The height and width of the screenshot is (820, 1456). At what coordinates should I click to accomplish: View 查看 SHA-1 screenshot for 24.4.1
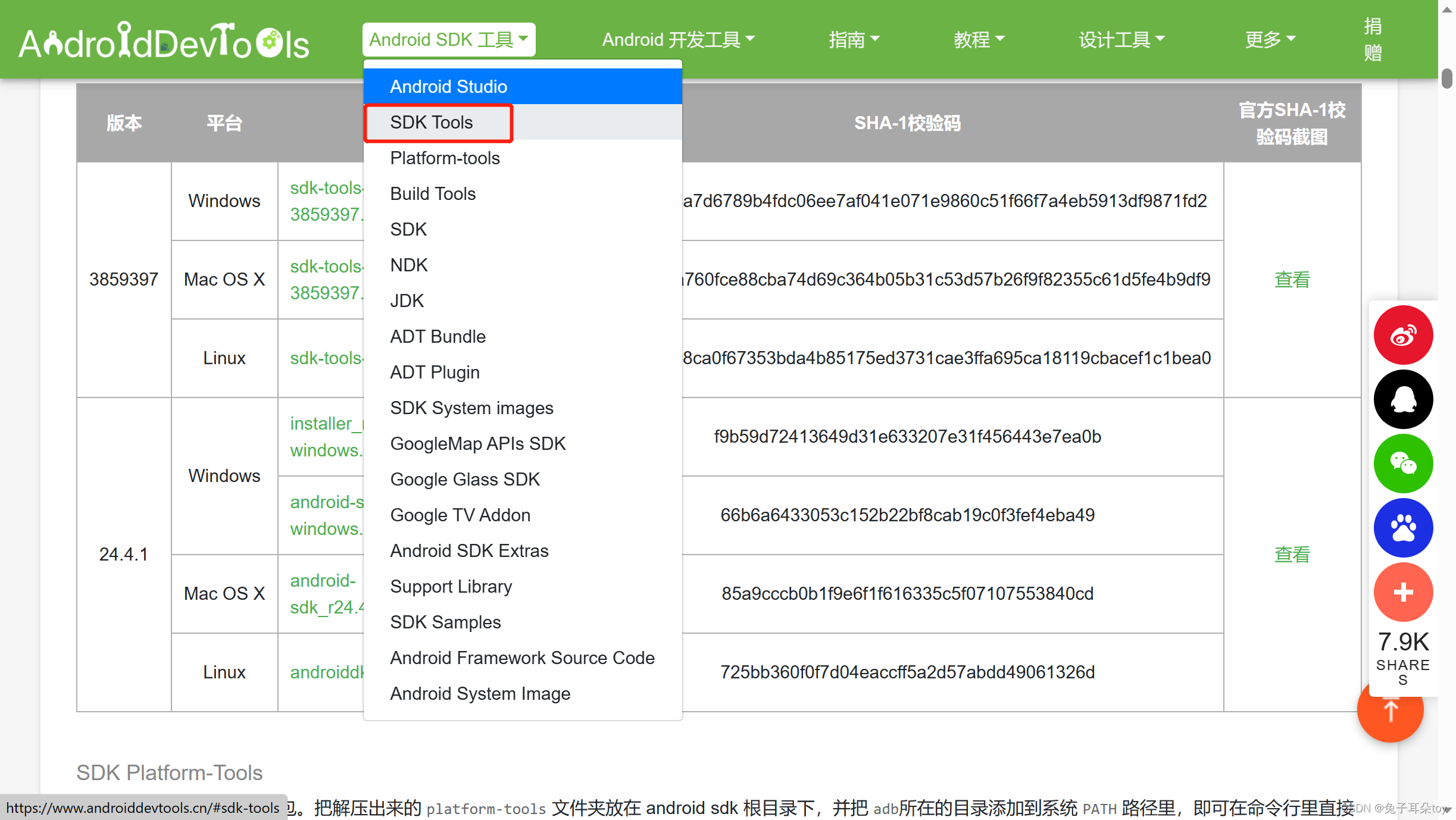(1292, 554)
